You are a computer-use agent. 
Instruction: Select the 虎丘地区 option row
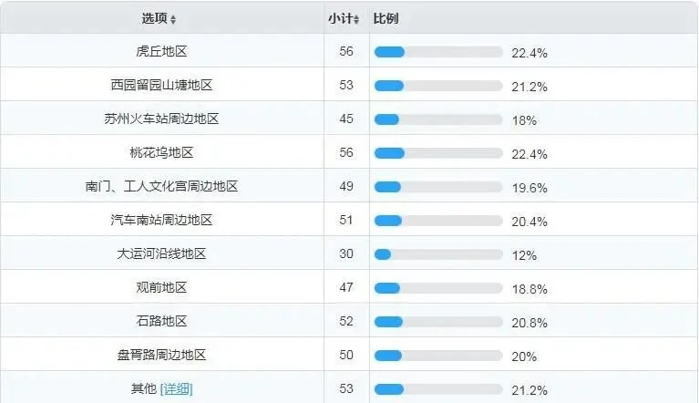[350, 51]
